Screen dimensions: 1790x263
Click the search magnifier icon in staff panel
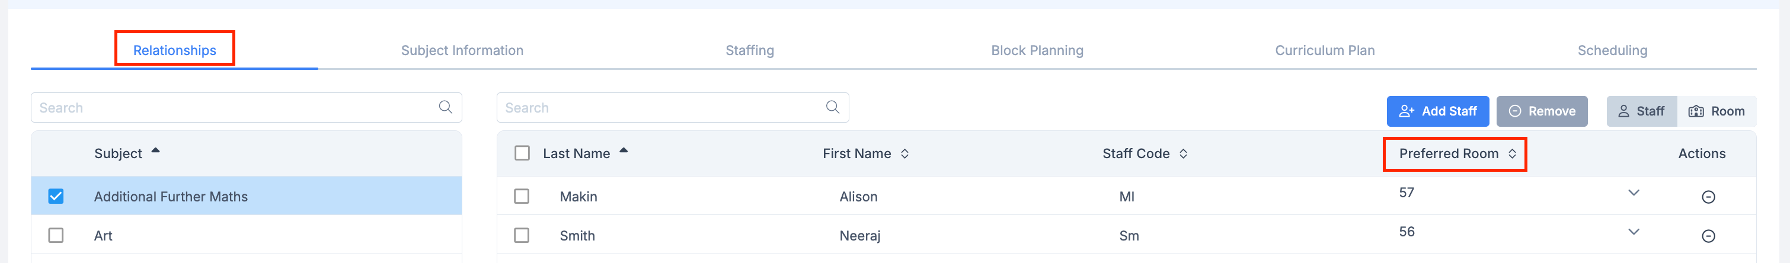click(x=832, y=108)
